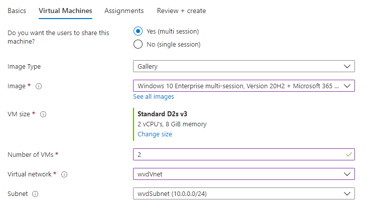This screenshot has height=211, width=371.
Task: Click the info icon next to Image
Action: (x=39, y=86)
